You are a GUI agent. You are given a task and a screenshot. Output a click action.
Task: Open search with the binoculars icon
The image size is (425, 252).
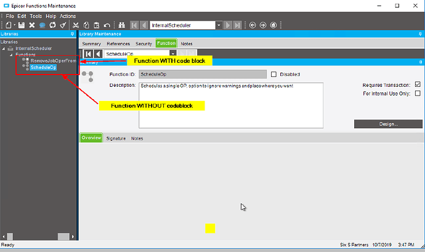tap(122, 25)
